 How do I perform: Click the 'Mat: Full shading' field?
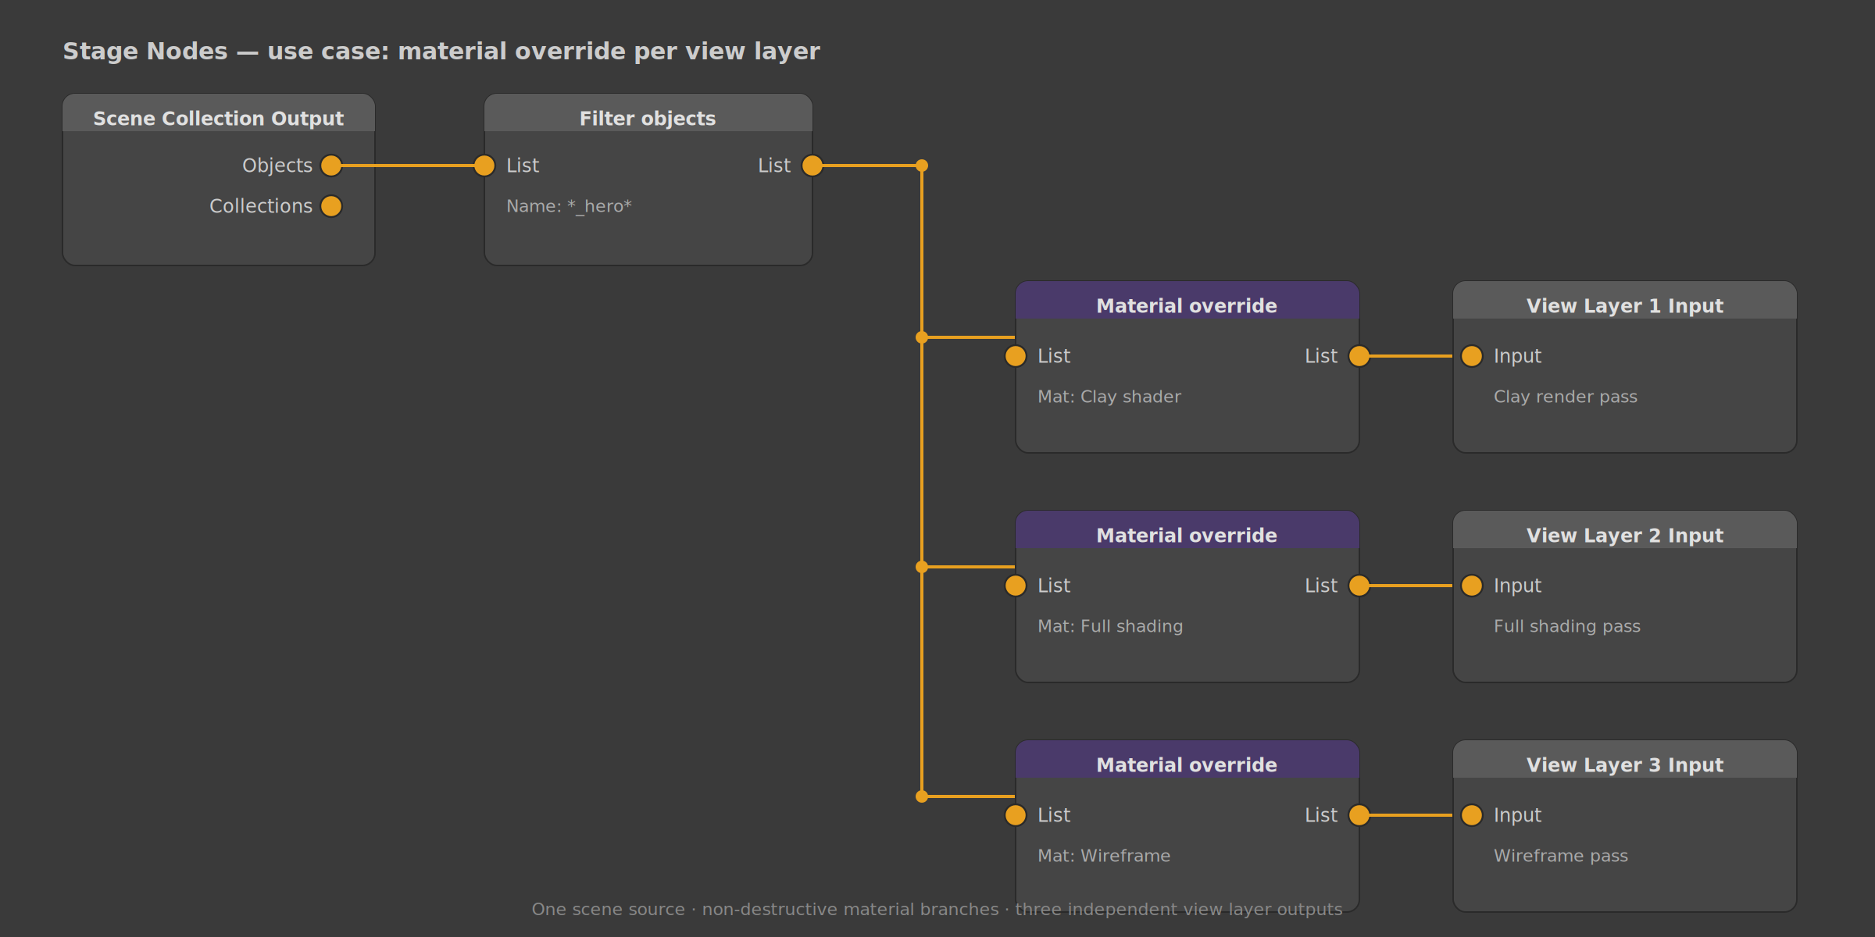click(x=1110, y=626)
